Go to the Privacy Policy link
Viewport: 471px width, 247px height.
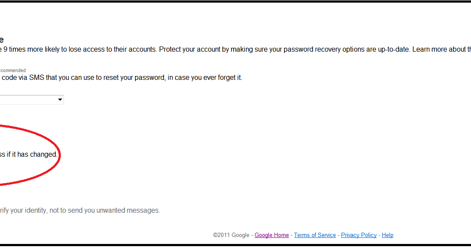tap(358, 235)
